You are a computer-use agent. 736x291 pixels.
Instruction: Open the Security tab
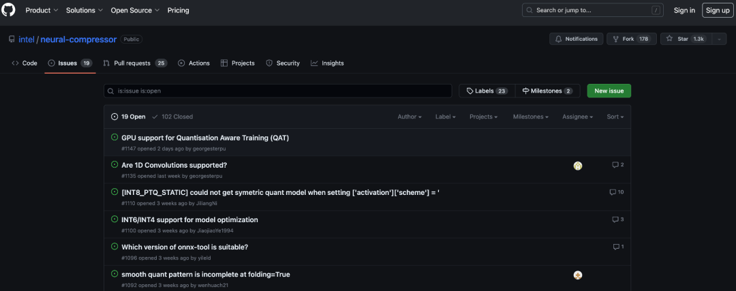[283, 63]
